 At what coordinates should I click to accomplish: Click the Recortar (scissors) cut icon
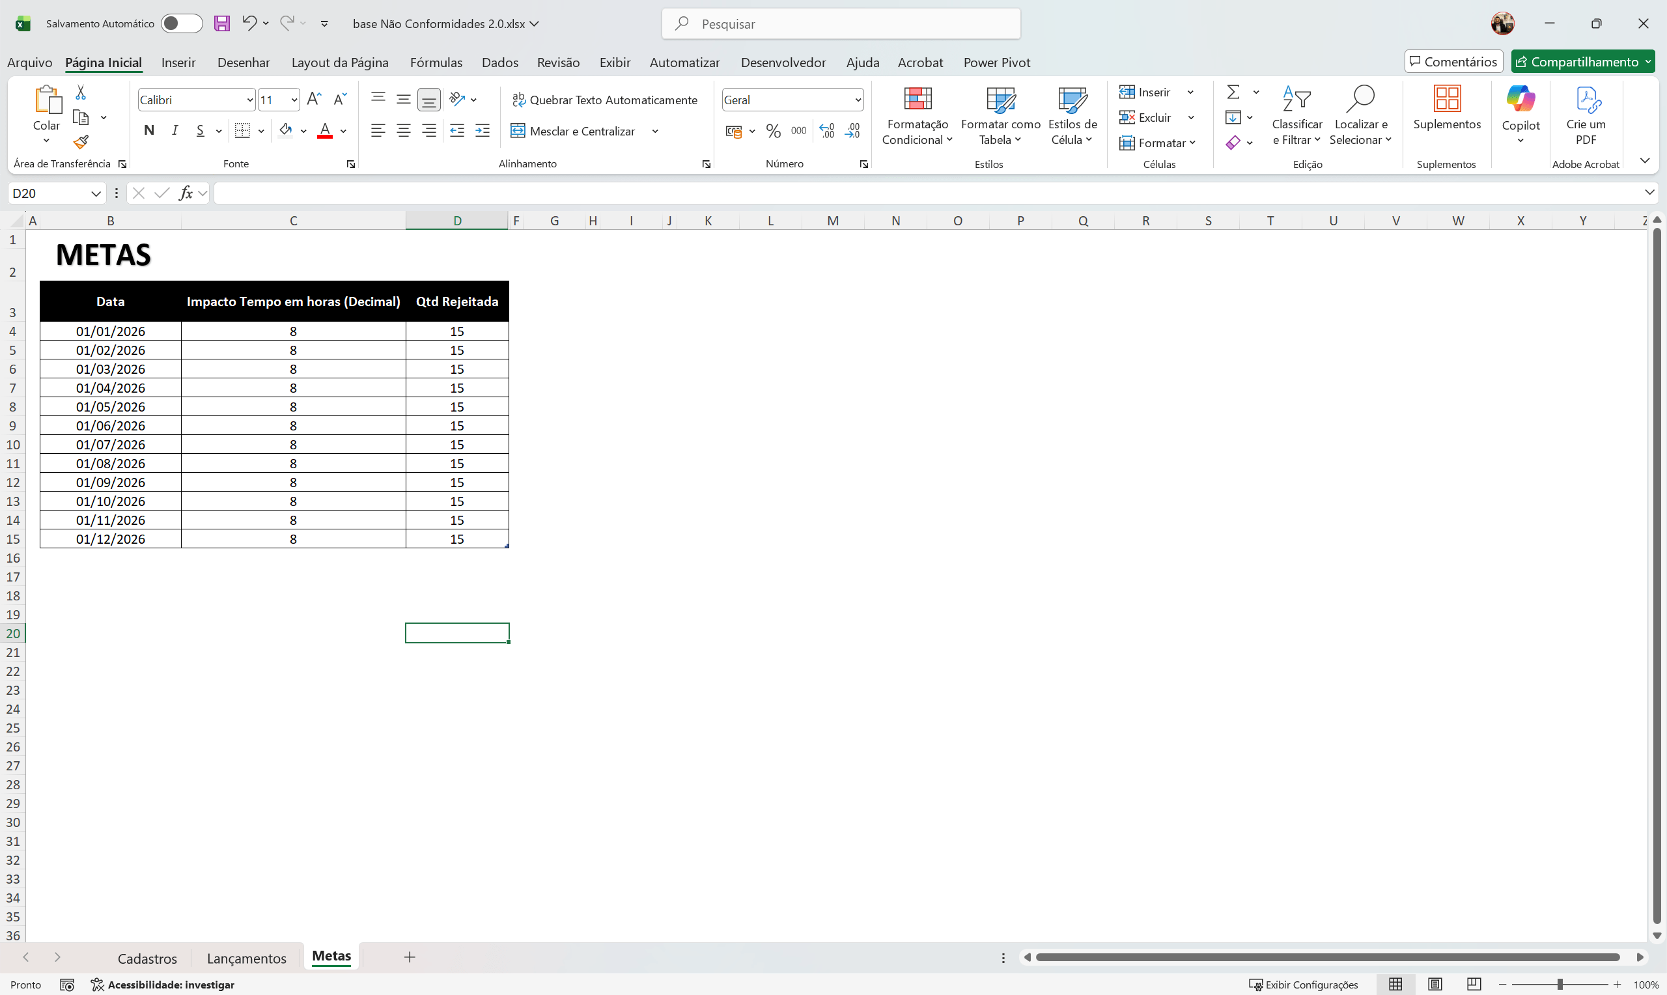tap(81, 91)
